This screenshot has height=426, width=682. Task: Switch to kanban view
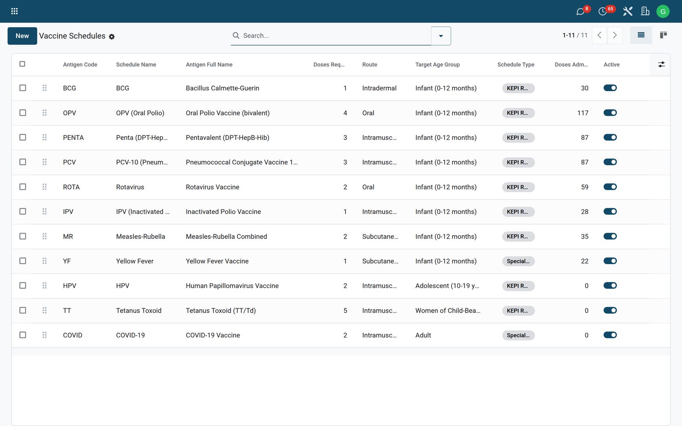(x=663, y=35)
